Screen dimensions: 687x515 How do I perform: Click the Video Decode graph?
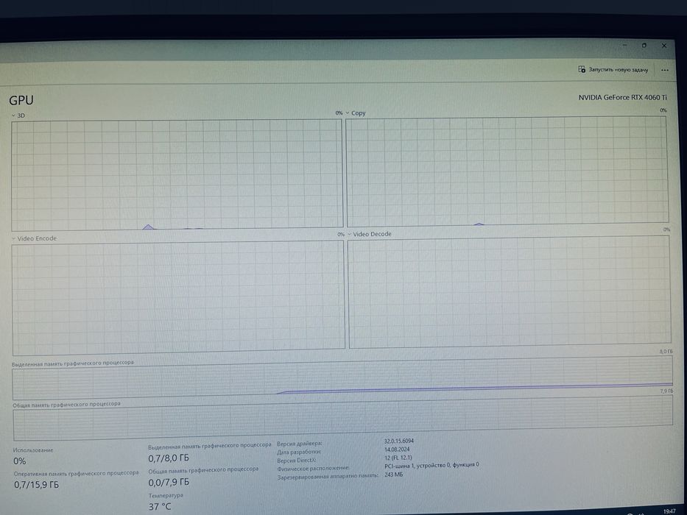[x=510, y=292]
